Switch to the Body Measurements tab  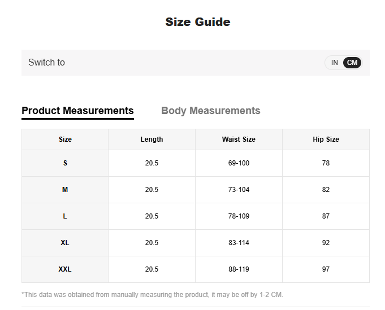pos(210,111)
